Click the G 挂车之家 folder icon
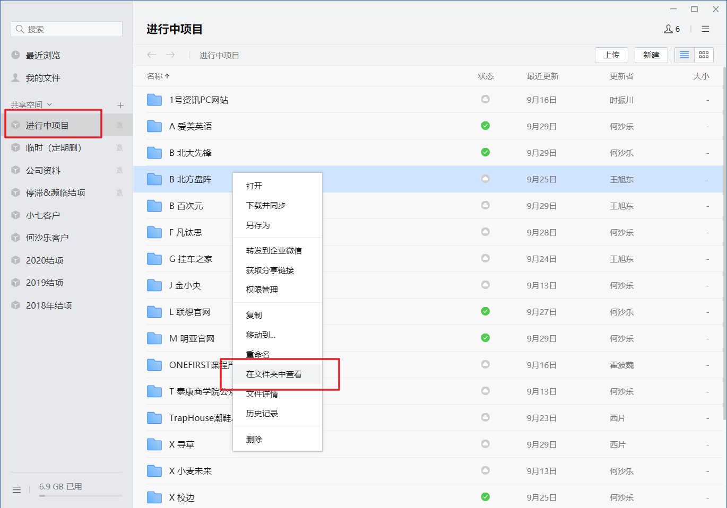 154,259
